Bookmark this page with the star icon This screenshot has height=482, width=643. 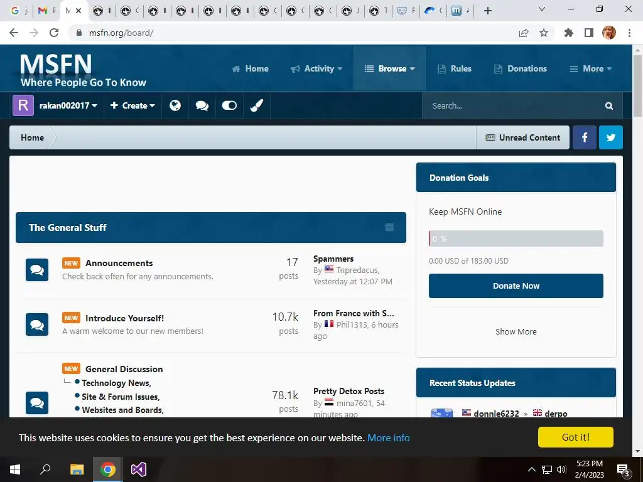coord(544,33)
